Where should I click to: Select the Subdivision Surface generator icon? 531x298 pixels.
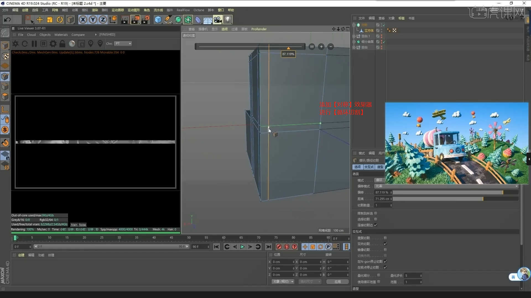point(178,20)
